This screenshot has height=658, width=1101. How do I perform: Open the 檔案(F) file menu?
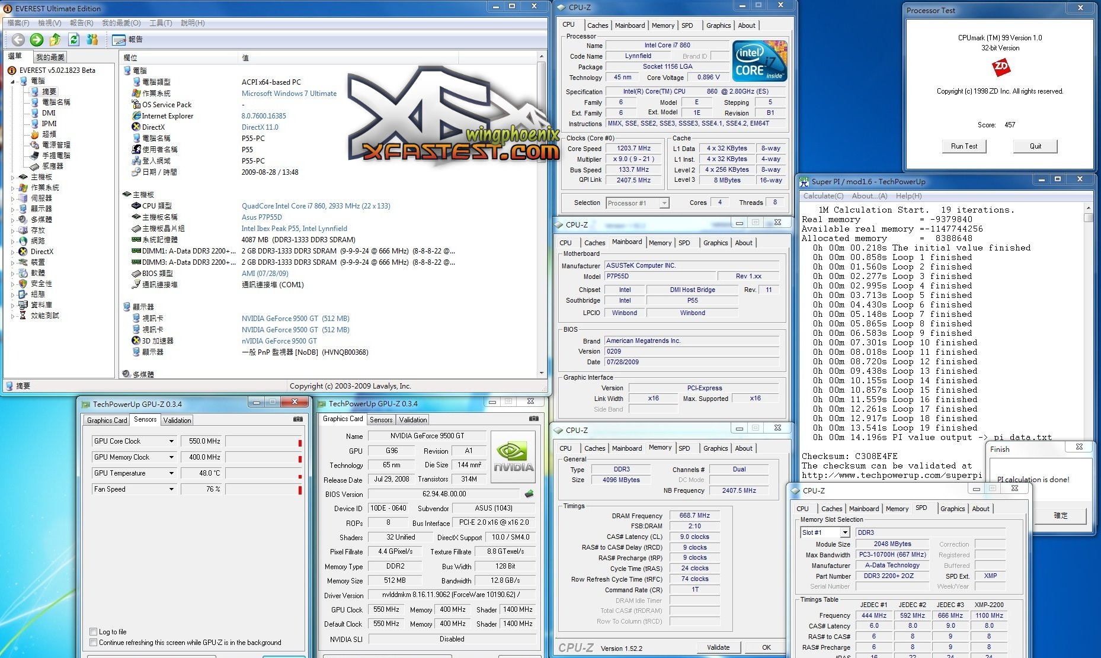click(18, 23)
